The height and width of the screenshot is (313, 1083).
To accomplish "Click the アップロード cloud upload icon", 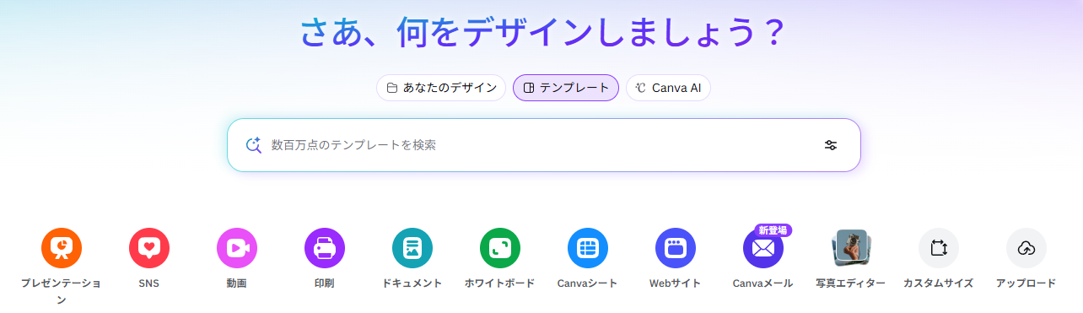I will pos(1026,248).
